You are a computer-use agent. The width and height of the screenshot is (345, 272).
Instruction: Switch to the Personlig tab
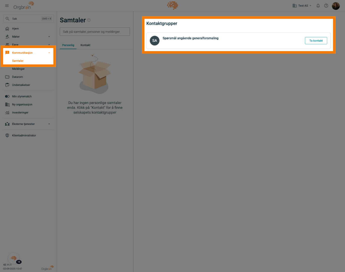point(68,45)
